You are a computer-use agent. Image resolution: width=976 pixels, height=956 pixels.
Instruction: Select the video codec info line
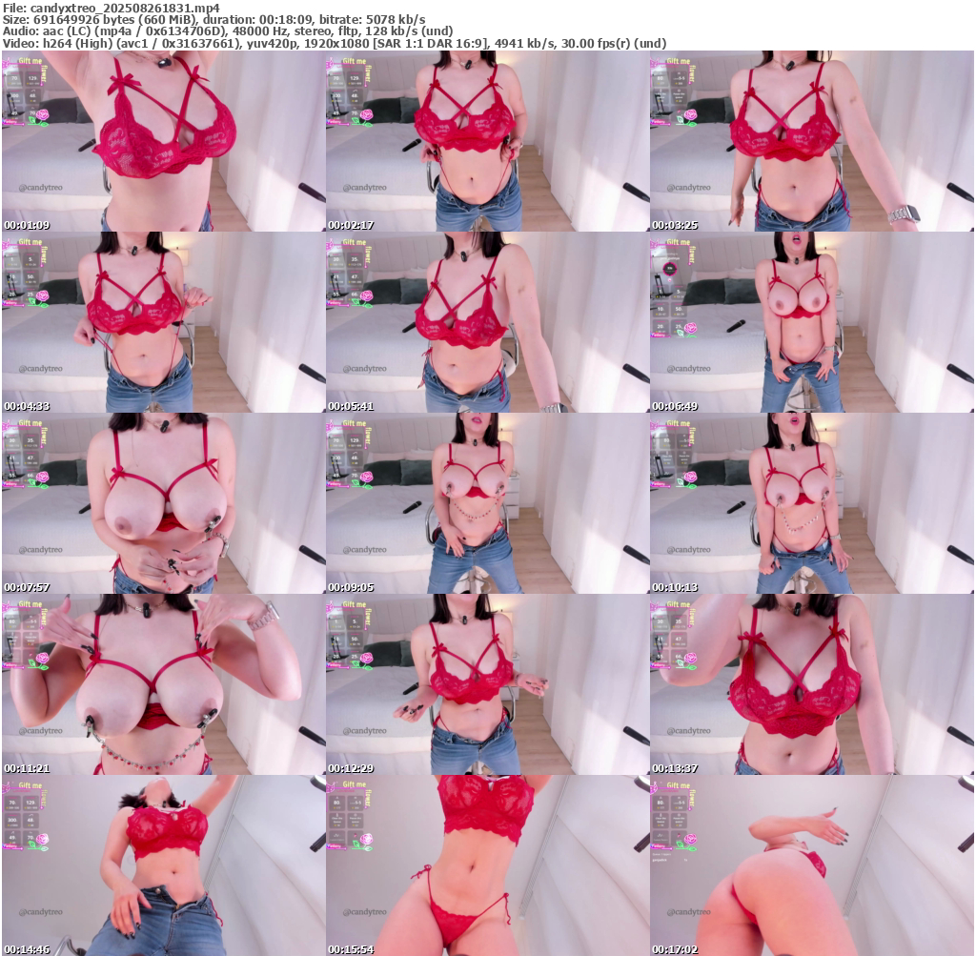coord(334,43)
